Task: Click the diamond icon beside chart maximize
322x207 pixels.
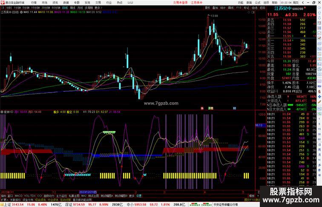Action: pos(249,12)
